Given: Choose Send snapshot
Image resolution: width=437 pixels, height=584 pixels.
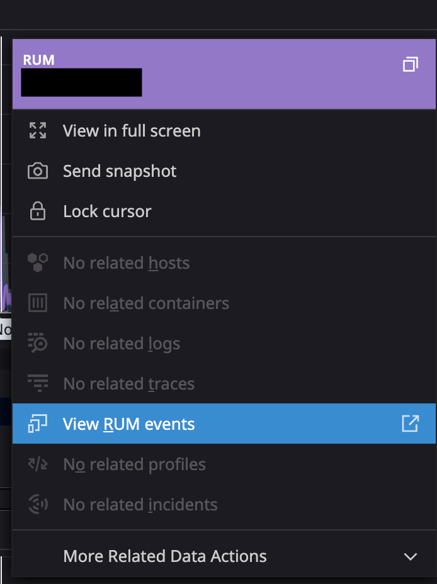Looking at the screenshot, I should coord(120,171).
